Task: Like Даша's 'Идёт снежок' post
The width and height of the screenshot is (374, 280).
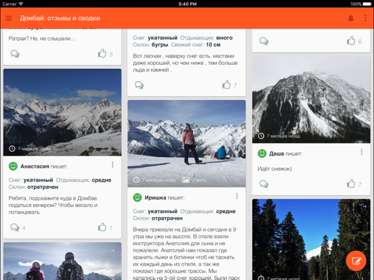Action: pyautogui.click(x=351, y=183)
